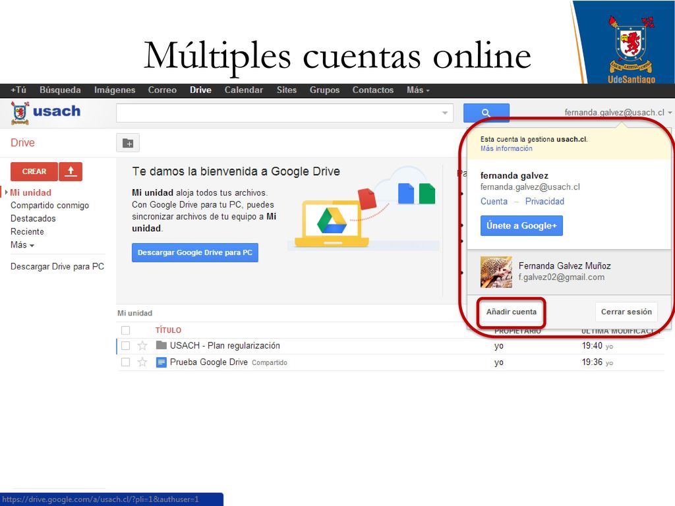Open Calendar in the top bar
This screenshot has width=675, height=506.
point(244,90)
